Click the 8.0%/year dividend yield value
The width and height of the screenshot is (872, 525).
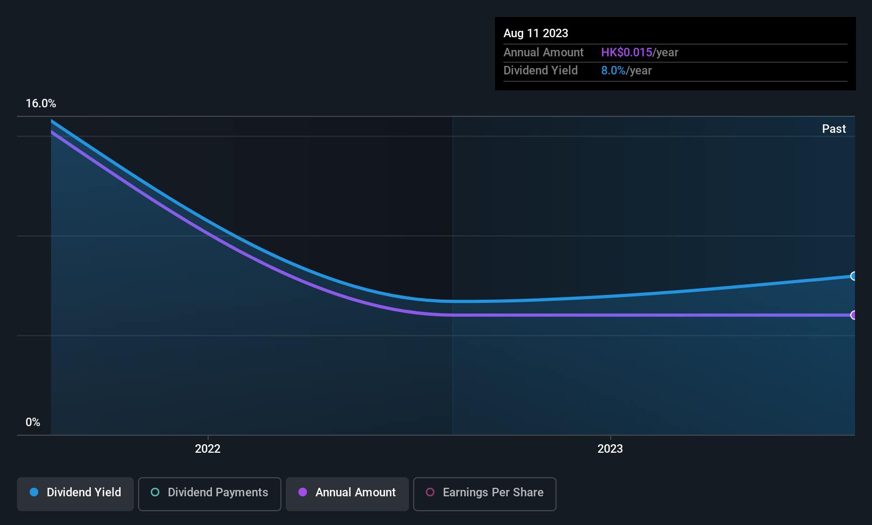coord(627,70)
